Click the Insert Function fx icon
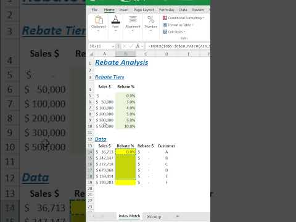This screenshot has height=222, width=296. pyautogui.click(x=138, y=46)
